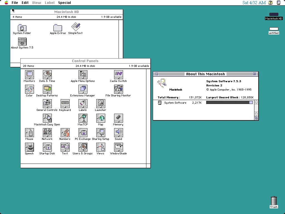Select the Network control panel
The width and height of the screenshot is (285, 214).
click(47, 133)
